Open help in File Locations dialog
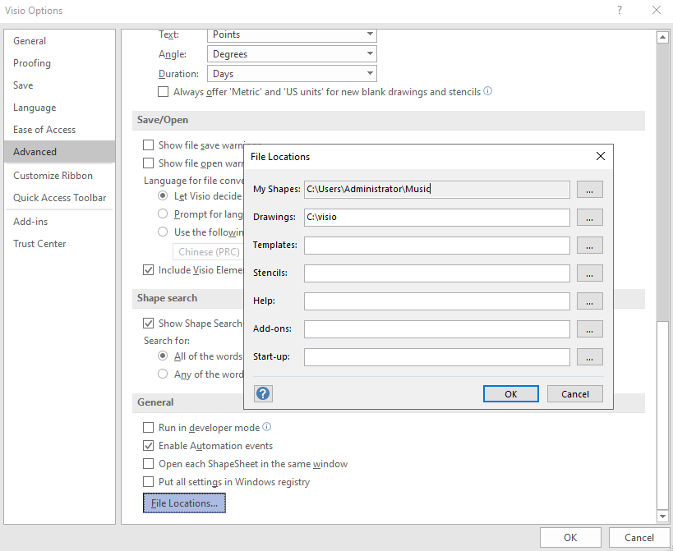Image resolution: width=673 pixels, height=551 pixels. [263, 393]
